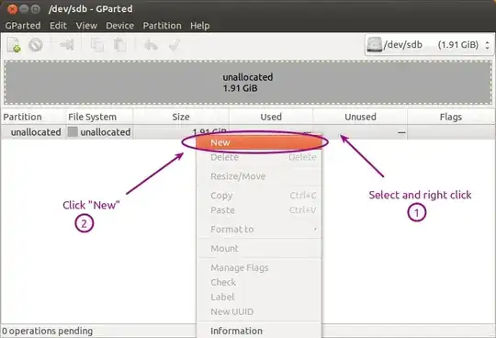Choose Delete in the context menu
Viewport: 496px width, 338px height.
click(259, 157)
